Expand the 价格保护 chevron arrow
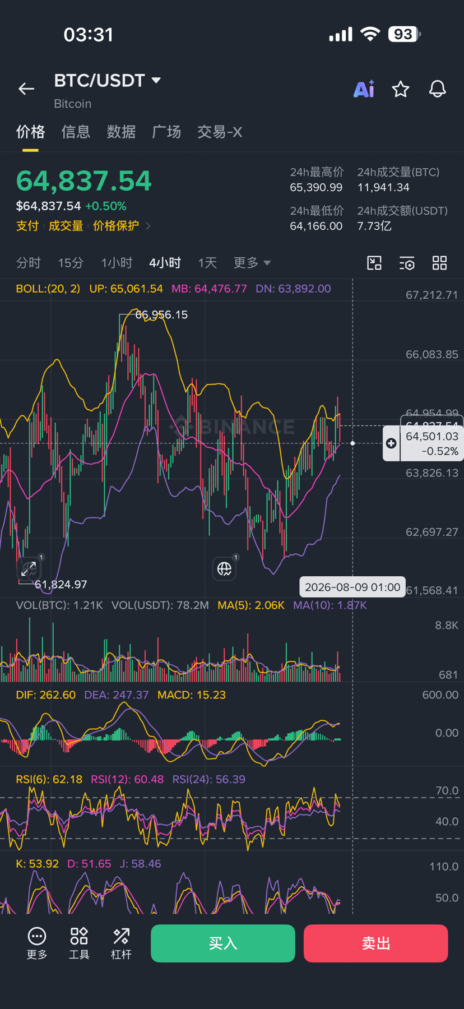Viewport: 464px width, 1009px height. (x=148, y=226)
